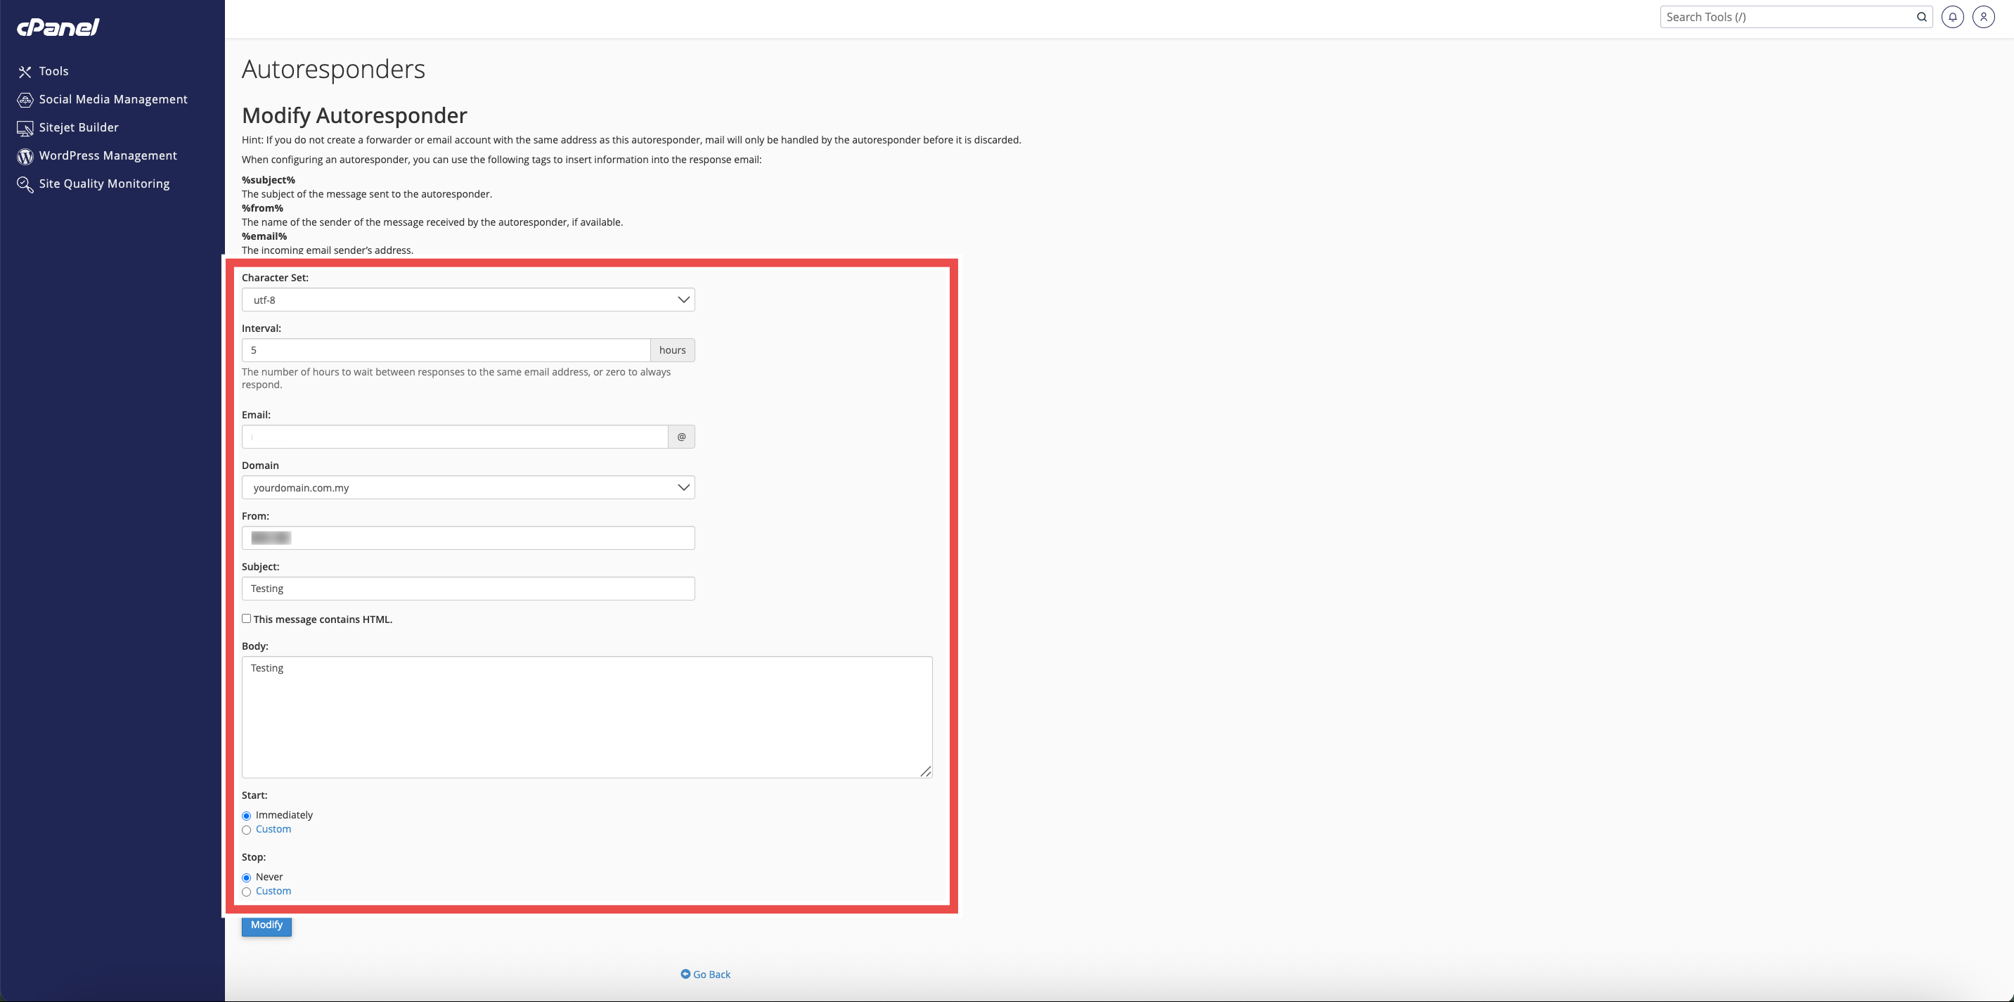Click the WordPress Management icon

25,155
